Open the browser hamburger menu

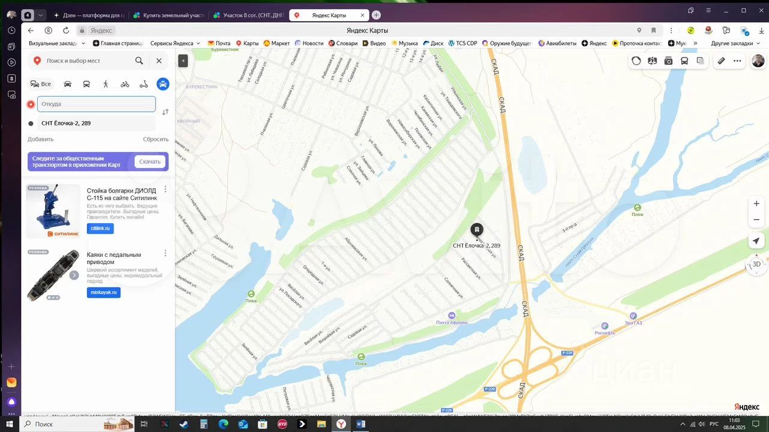[709, 10]
